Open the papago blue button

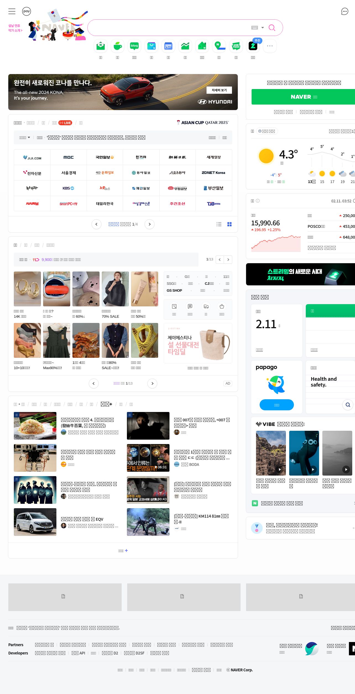click(x=277, y=405)
